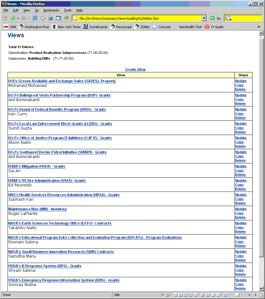Click the eject button in status bar player
The image size is (265, 299).
(x=208, y=295)
